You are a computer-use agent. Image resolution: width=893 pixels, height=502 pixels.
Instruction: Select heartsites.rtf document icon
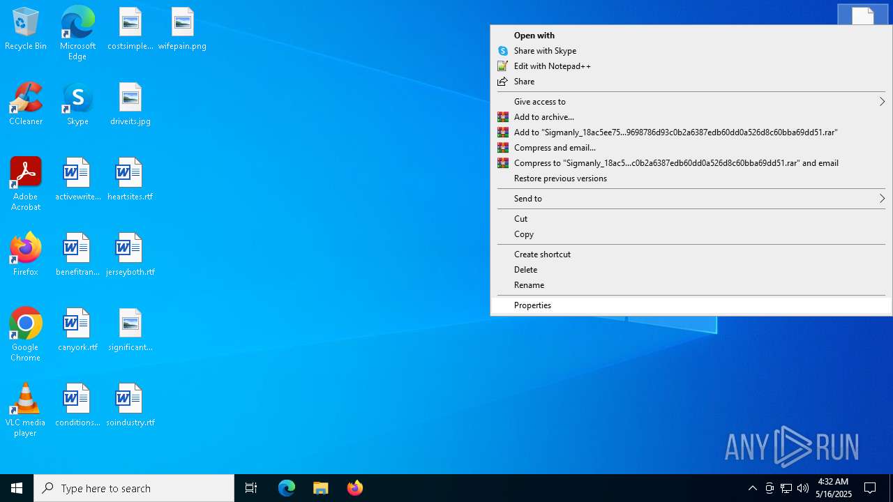point(130,180)
